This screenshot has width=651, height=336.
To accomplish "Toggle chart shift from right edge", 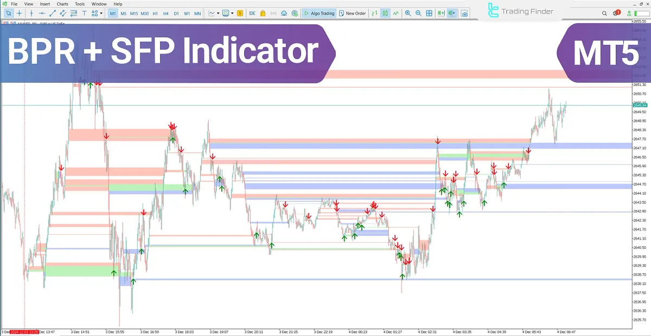I will (x=452, y=13).
